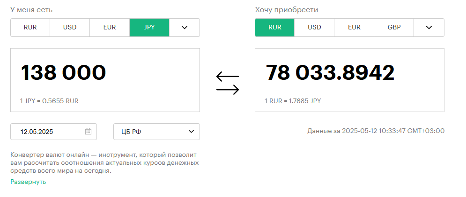Screen dimensions: 466x197
Task: Open the ЦБ РФ rate source dropdown
Action: pyautogui.click(x=156, y=132)
